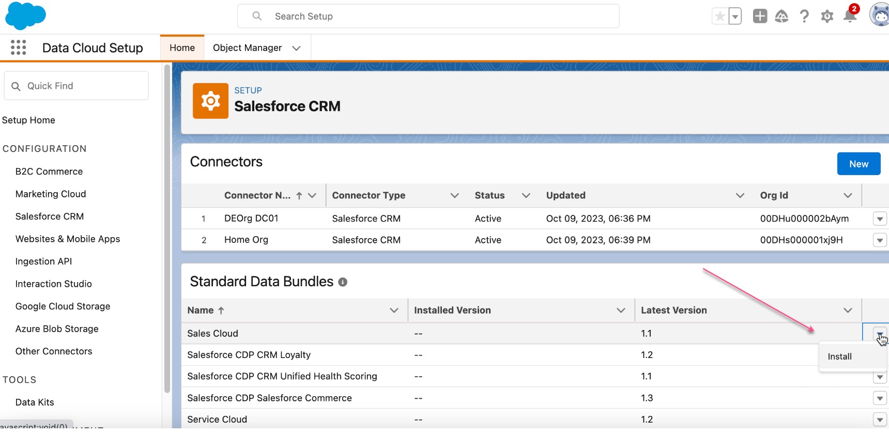This screenshot has width=889, height=435.
Task: Switch to the Home tab
Action: pos(182,48)
